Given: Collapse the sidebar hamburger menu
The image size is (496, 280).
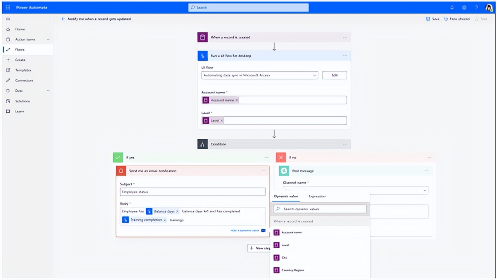Looking at the screenshot, I should [x=8, y=19].
